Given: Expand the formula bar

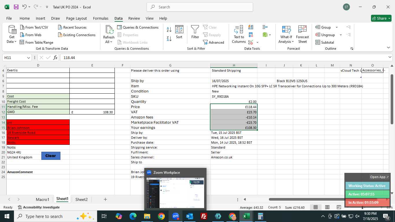Looking at the screenshot, I should pos(390,57).
